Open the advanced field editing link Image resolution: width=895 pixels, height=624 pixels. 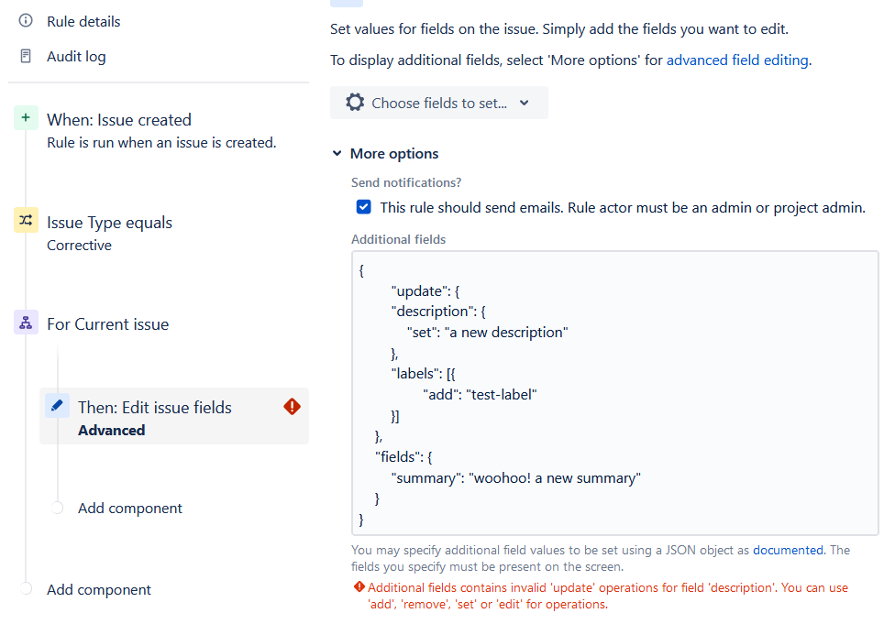(737, 60)
